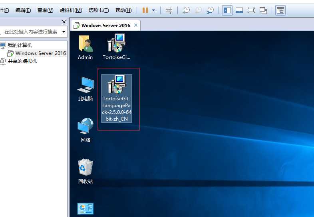Viewport: 314px width, 217px height.
Task: Select the 网络 desktop icon
Action: pyautogui.click(x=85, y=130)
